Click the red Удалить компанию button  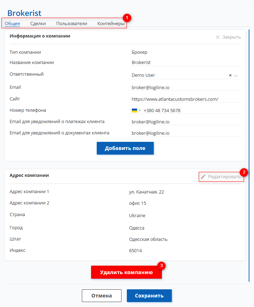[126, 272]
